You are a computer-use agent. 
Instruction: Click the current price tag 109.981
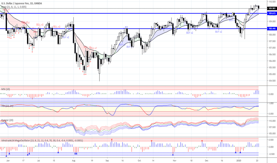coord(271,8)
